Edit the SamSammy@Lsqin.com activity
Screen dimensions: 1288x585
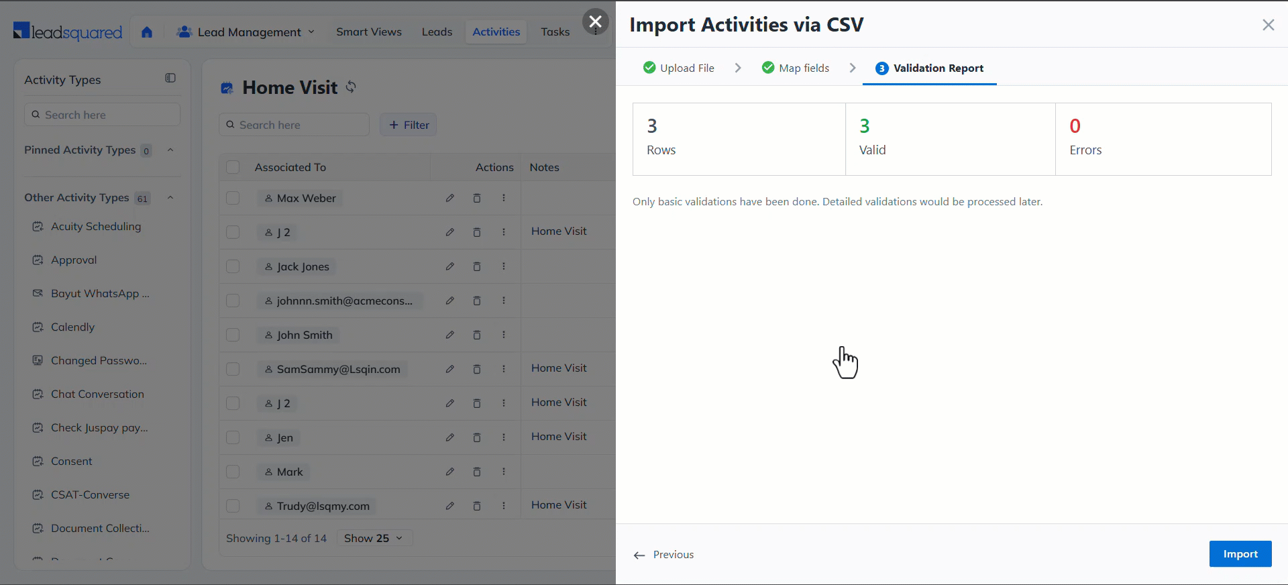click(450, 369)
